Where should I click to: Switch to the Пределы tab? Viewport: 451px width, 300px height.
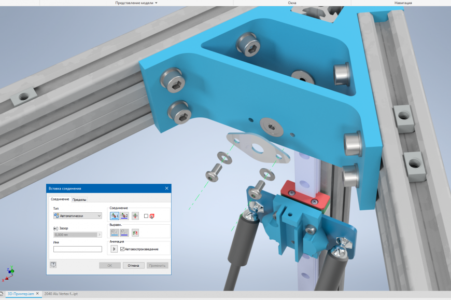(x=79, y=199)
